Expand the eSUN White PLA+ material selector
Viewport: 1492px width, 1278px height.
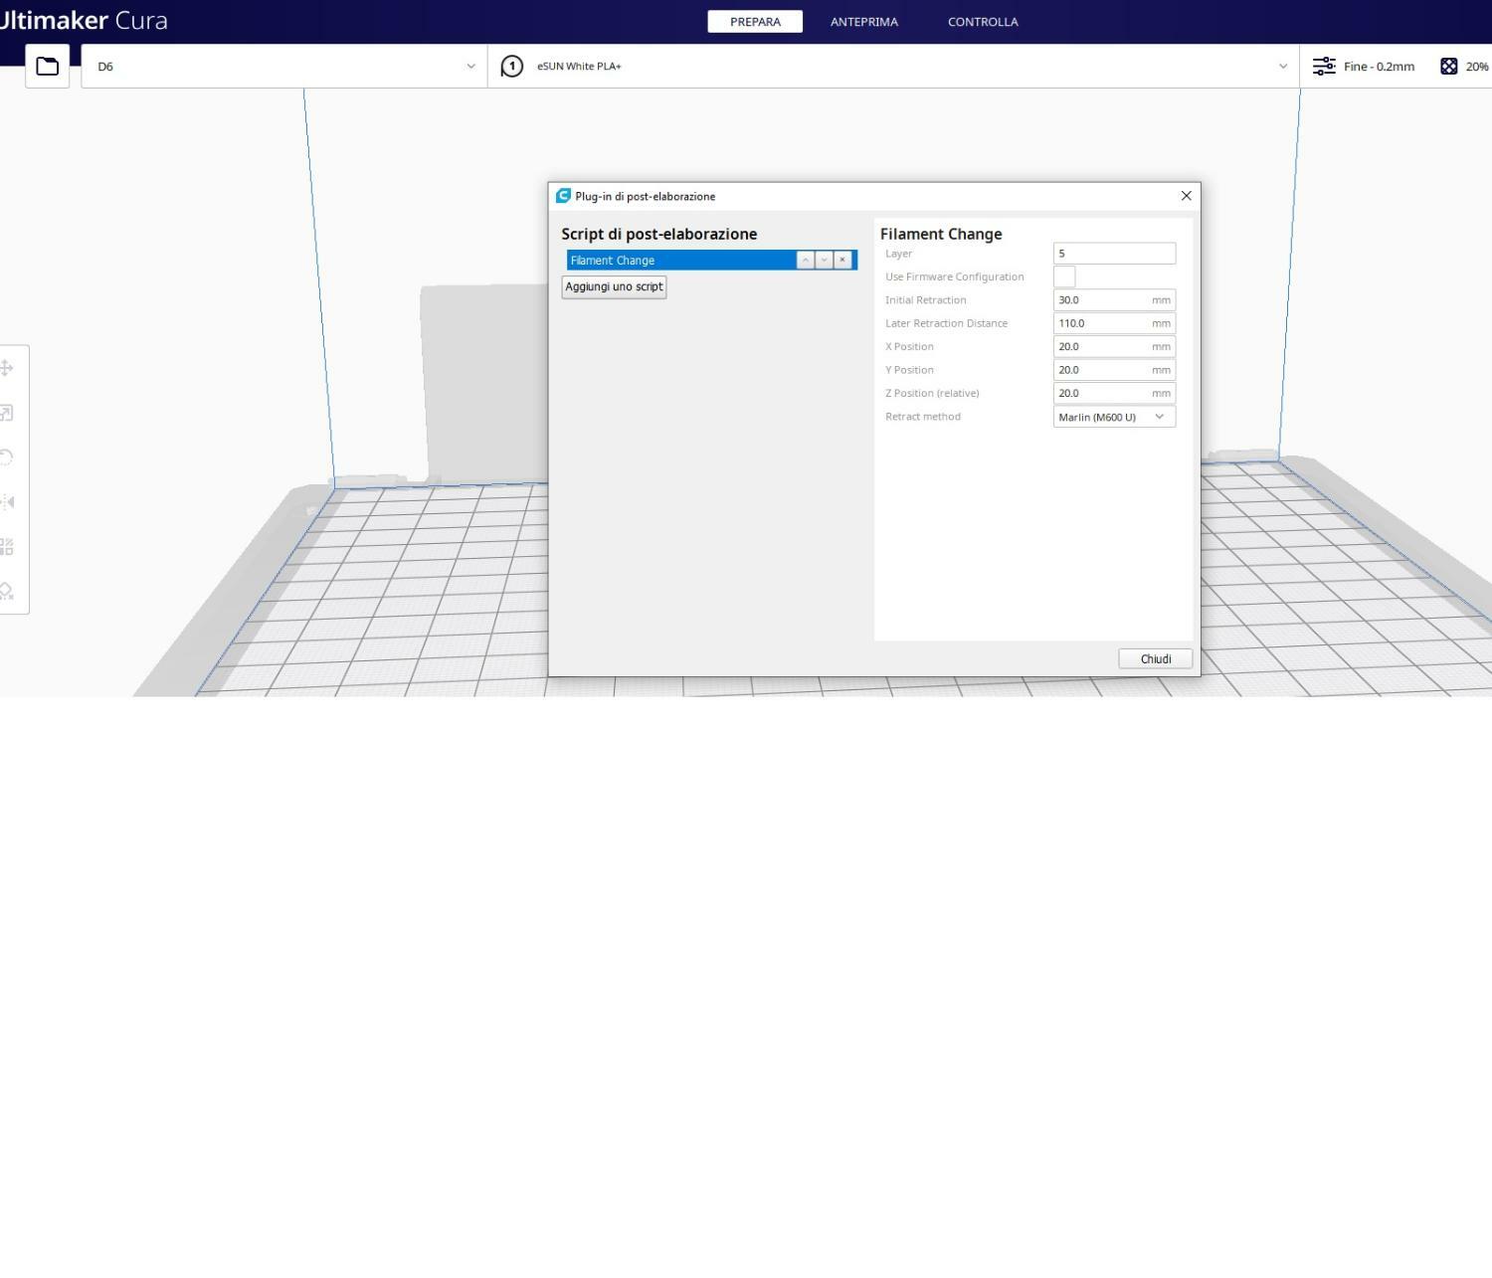[893, 67]
